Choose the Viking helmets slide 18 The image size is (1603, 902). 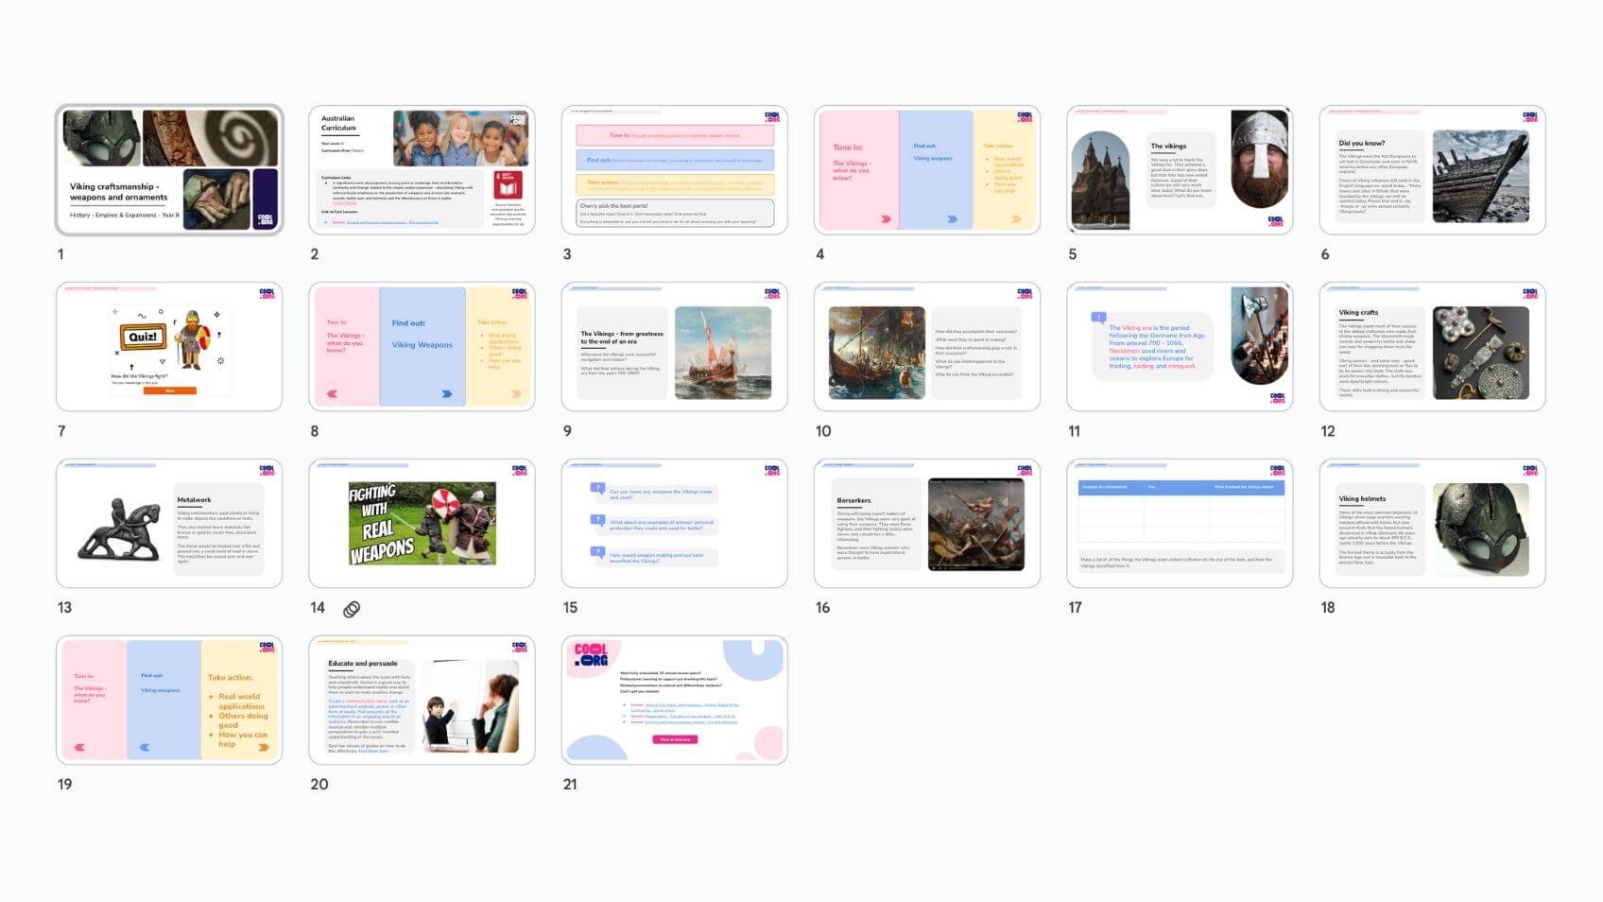click(1432, 524)
